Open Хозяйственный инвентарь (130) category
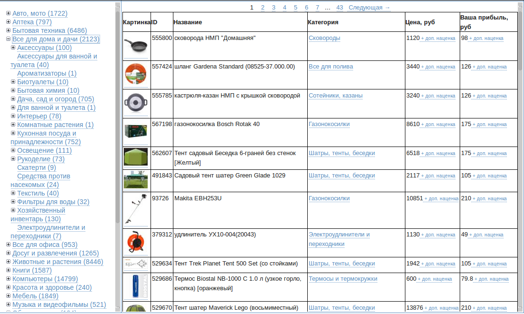Viewport: 524px width, 314px height. pos(38,215)
